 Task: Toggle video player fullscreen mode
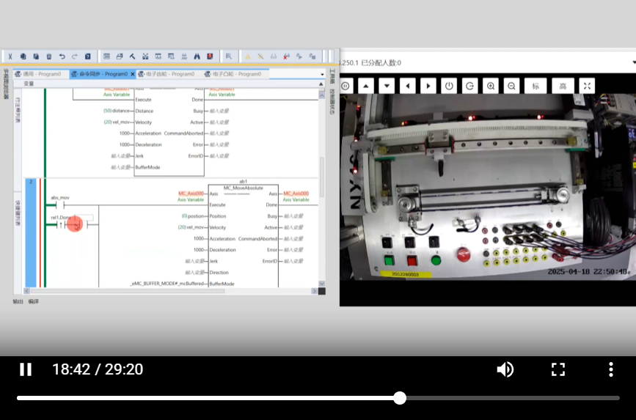click(x=558, y=369)
